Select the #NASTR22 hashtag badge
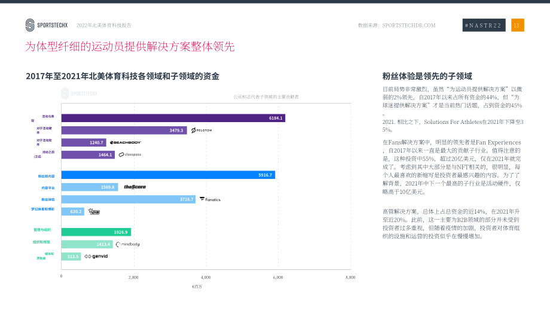 click(x=484, y=25)
